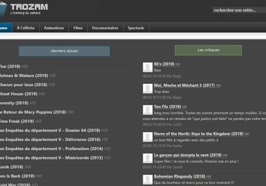The image size is (266, 186).
Task: Open the TROZAM site title link
Action: (29, 7)
